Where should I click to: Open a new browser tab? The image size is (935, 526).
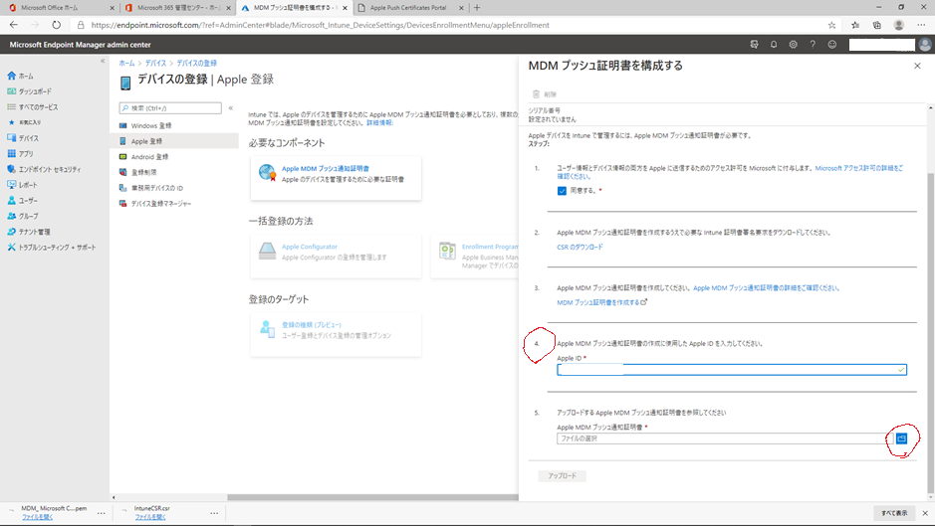click(x=476, y=8)
